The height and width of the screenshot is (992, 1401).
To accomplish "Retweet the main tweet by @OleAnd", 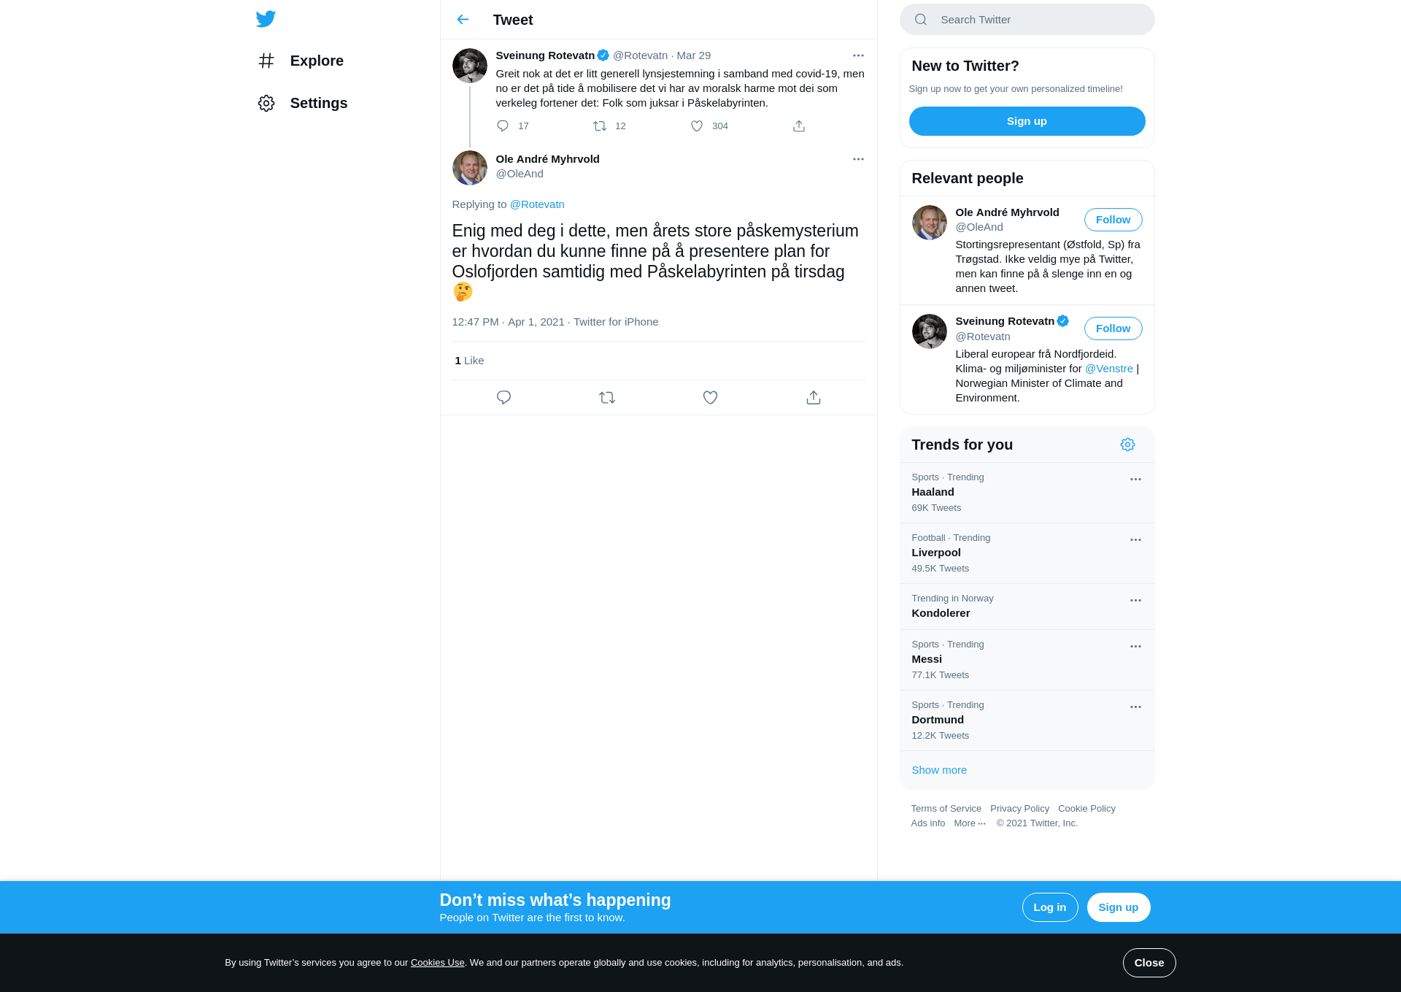I will (x=607, y=398).
